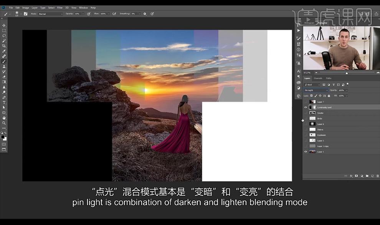Image resolution: width=380 pixels, height=225 pixels.
Task: Click the navigator zoom slider handle
Action: [x=347, y=73]
